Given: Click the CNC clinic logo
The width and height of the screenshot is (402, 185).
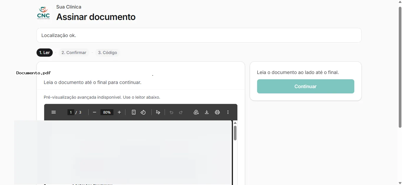Looking at the screenshot, I should coord(43,13).
